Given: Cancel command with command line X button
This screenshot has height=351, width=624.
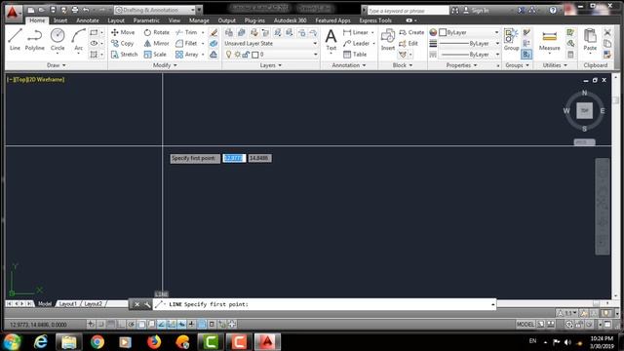Looking at the screenshot, I should tap(136, 304).
